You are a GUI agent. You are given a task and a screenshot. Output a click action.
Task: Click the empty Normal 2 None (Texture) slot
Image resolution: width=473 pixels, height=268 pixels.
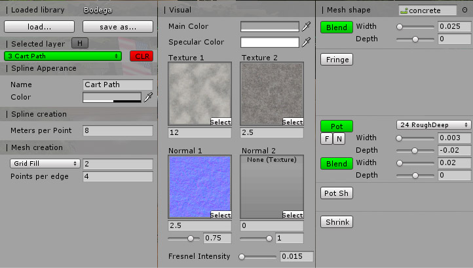272,187
